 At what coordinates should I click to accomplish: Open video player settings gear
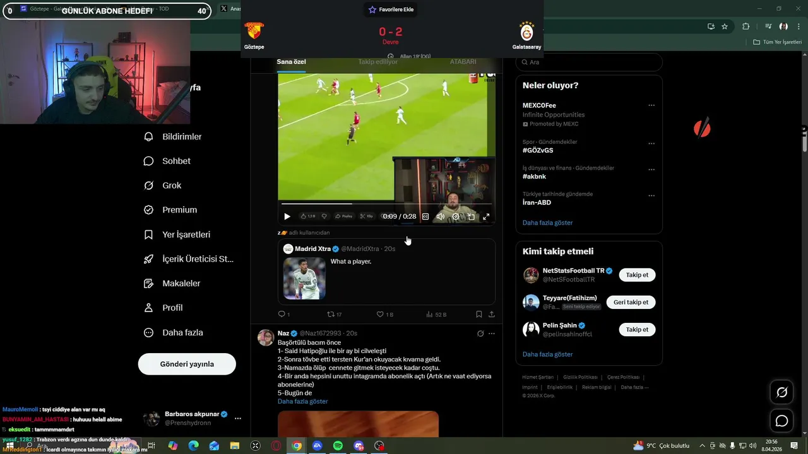coord(456,216)
